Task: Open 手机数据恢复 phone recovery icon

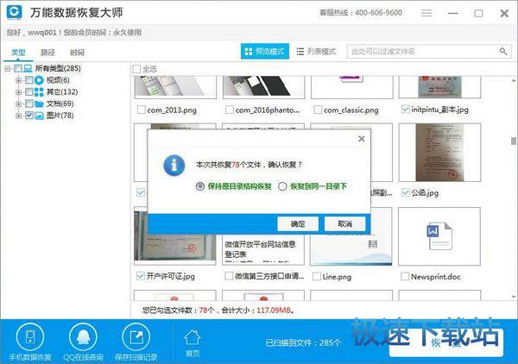Action: point(29,337)
